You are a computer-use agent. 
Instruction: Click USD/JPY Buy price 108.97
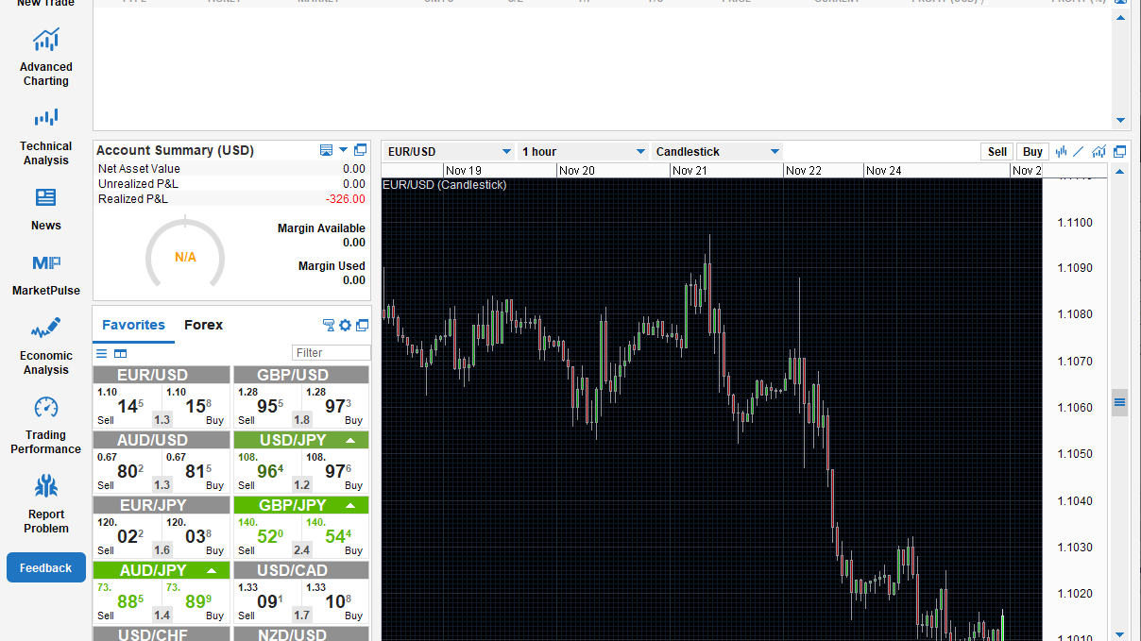335,471
